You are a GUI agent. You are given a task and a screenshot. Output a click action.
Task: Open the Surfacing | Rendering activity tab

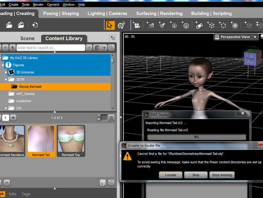point(160,14)
